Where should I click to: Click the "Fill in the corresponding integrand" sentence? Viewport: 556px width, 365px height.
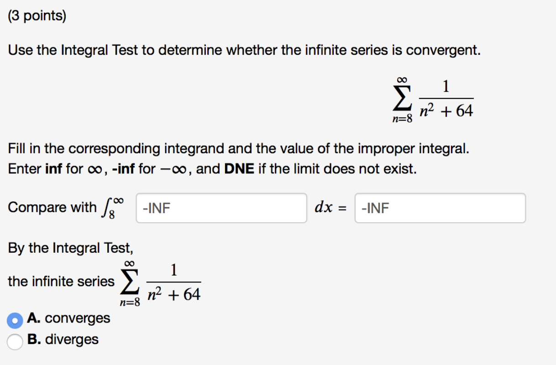[x=238, y=148]
